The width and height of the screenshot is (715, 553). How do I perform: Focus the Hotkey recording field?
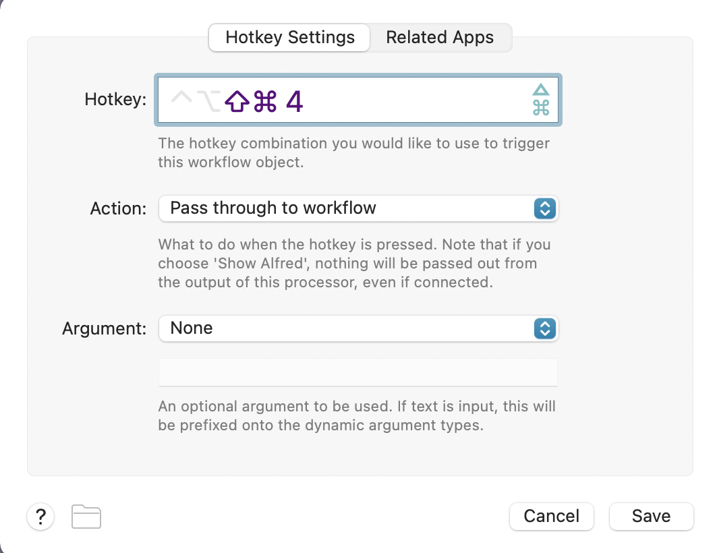pyautogui.click(x=405, y=100)
